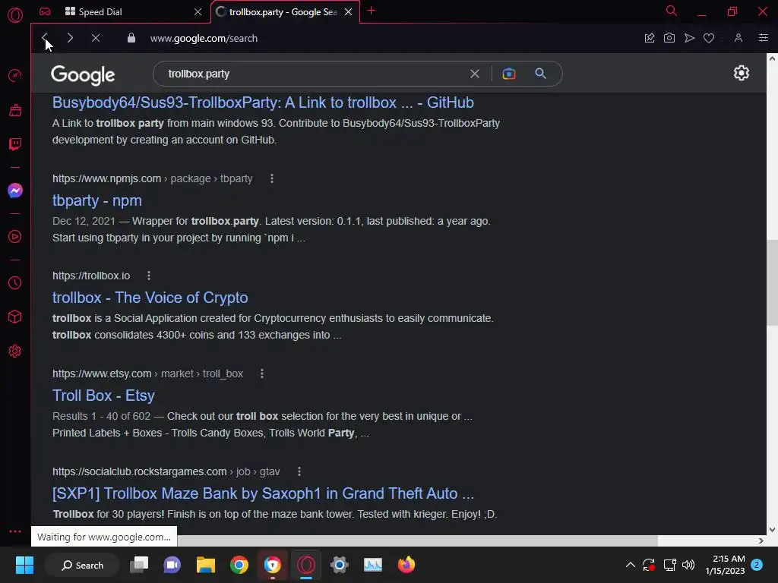778x583 pixels.
Task: Open File Explorer from the taskbar
Action: [205, 565]
